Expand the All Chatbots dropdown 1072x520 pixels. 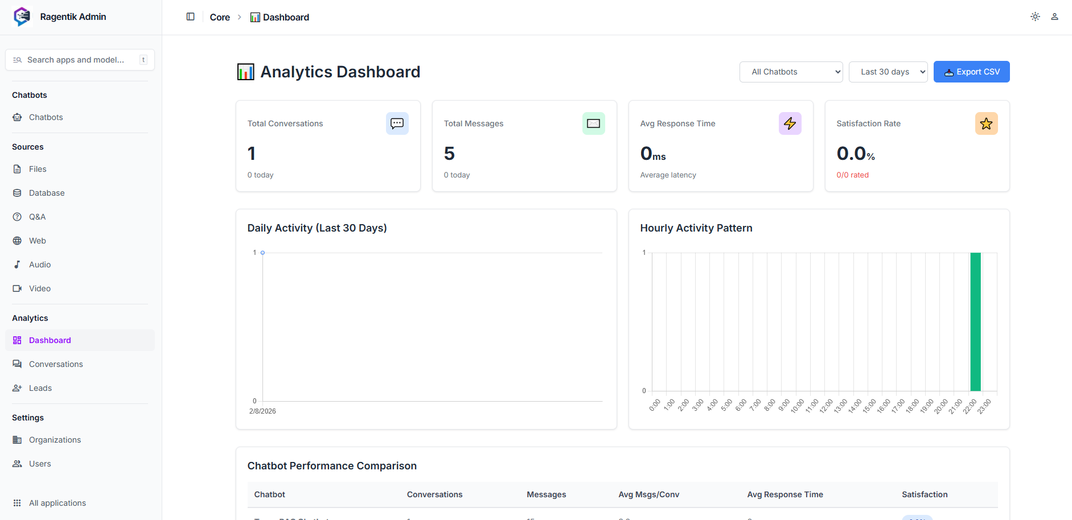791,72
